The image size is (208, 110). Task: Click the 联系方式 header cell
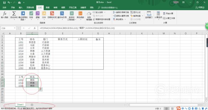pyautogui.click(x=63, y=39)
